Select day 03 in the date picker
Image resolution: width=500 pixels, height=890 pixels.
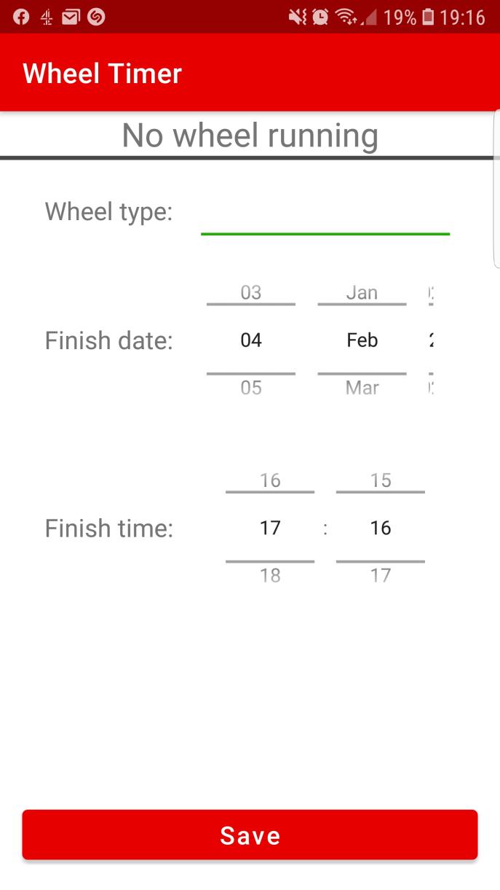(x=250, y=292)
